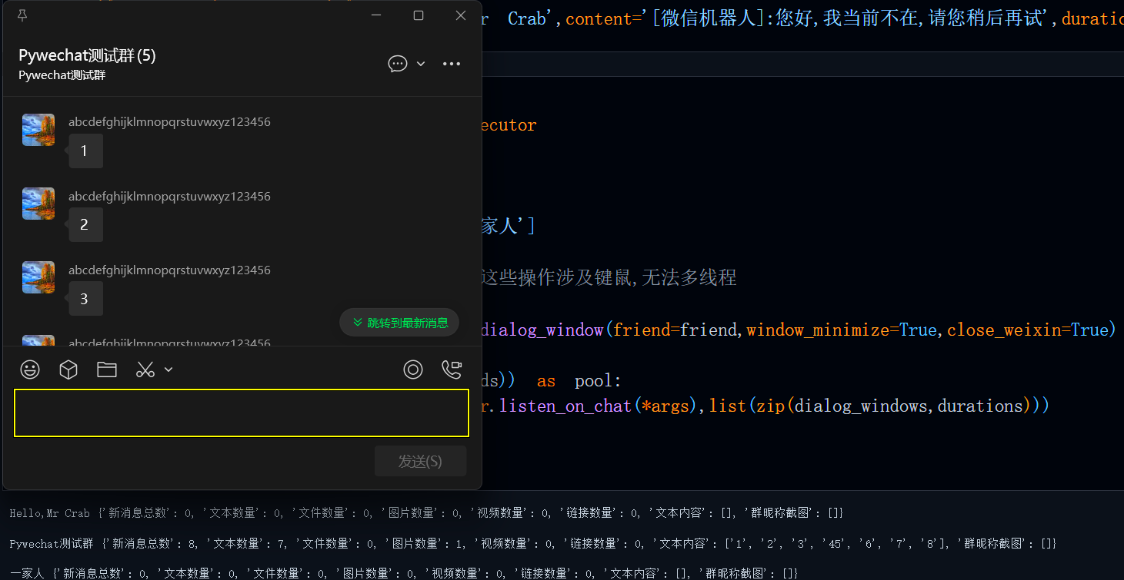Click the Pywechat测试群 (5) chat title
The image size is (1124, 580).
click(87, 55)
